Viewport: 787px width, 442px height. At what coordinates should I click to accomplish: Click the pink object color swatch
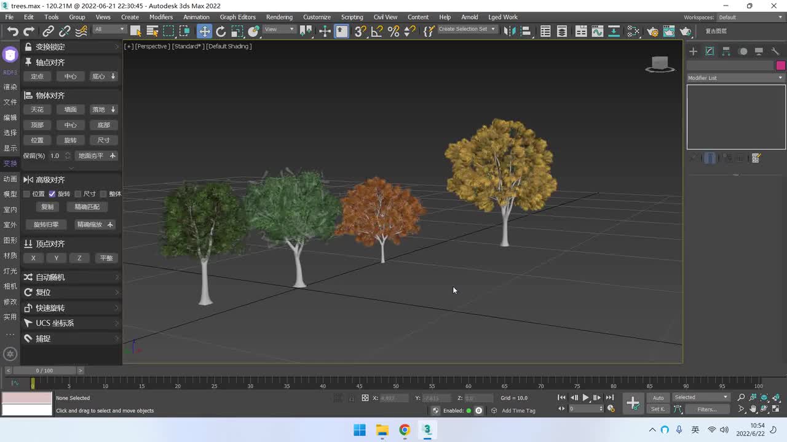(780, 66)
